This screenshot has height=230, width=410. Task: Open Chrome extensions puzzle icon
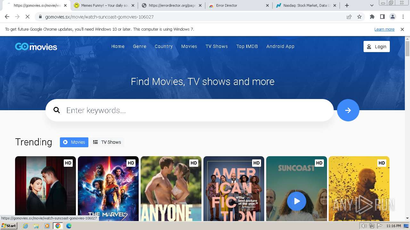[x=372, y=17]
